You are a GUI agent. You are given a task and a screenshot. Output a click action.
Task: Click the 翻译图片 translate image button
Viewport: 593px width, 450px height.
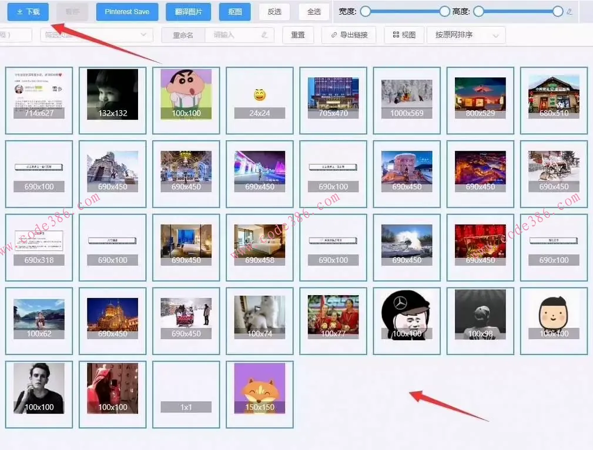coord(188,12)
